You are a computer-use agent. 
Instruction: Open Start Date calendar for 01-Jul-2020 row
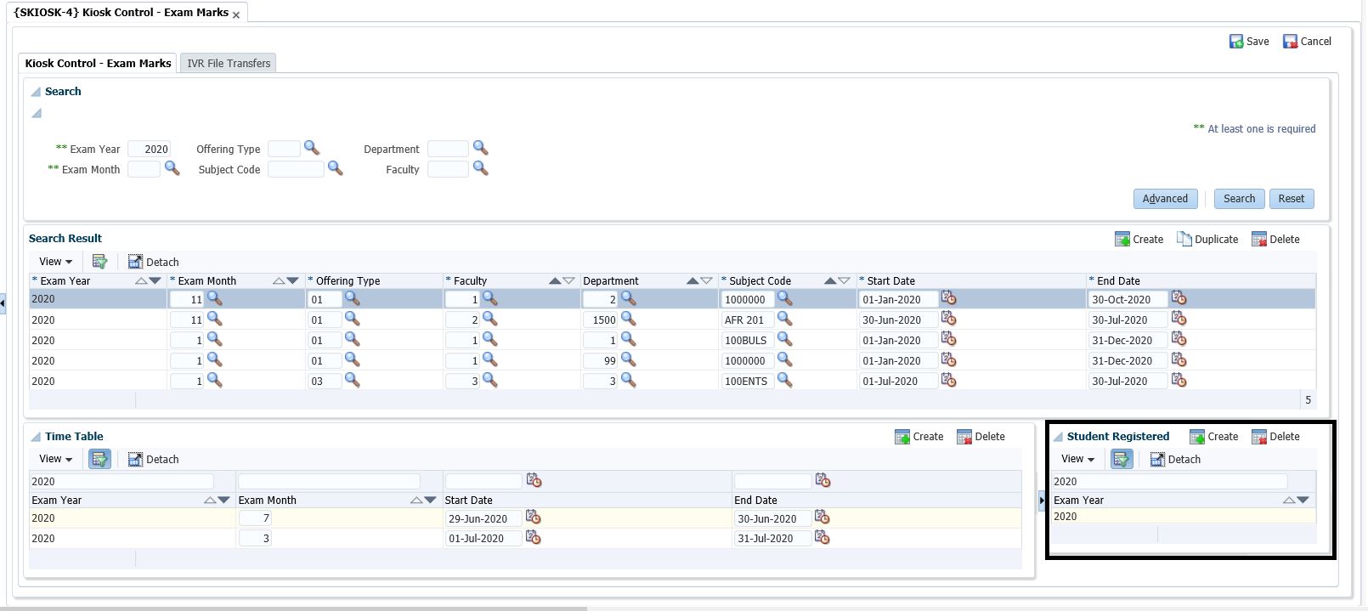[948, 380]
